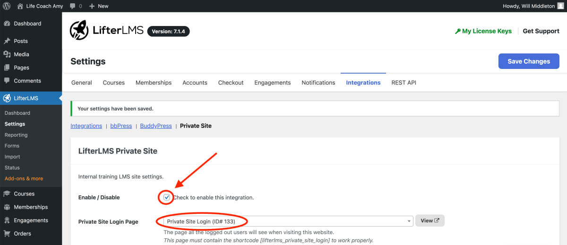Image resolution: width=567 pixels, height=245 pixels.
Task: Open the Checkout settings tab
Action: (231, 83)
